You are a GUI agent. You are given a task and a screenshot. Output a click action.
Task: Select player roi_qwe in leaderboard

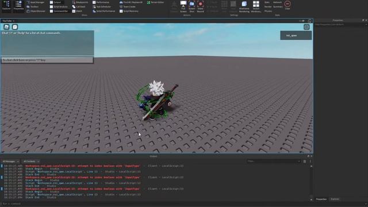pos(296,36)
